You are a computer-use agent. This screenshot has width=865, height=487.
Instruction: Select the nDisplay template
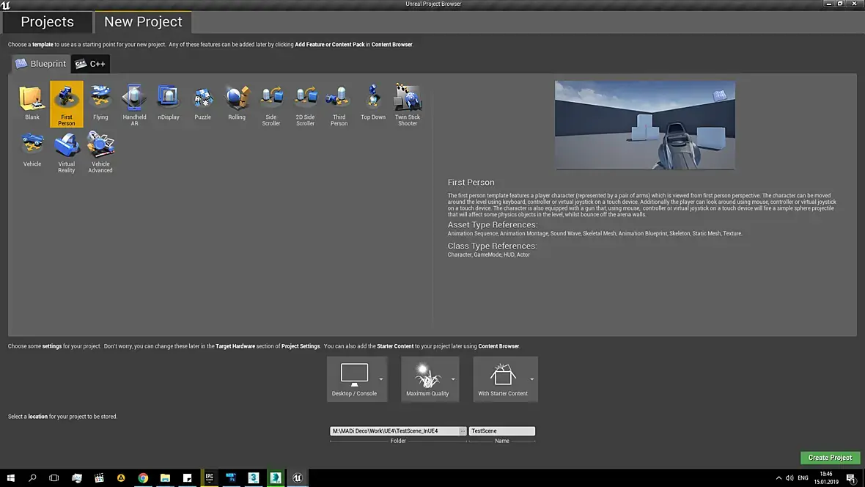click(x=169, y=103)
